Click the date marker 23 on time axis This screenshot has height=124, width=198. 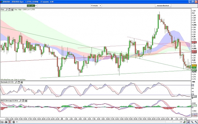tap(62, 119)
